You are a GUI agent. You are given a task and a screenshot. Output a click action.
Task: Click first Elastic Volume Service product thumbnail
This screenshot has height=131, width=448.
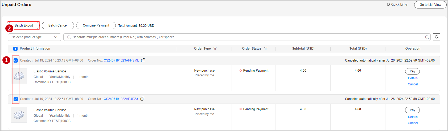click(19, 76)
